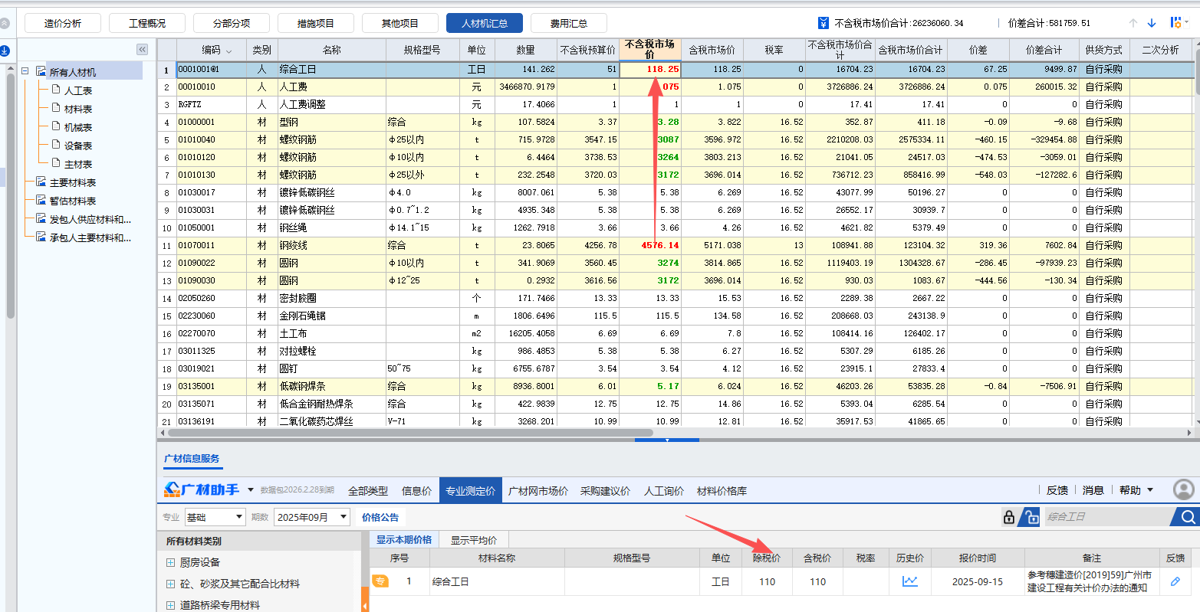1200x612 pixels.
Task: Enable the lock icon beside the search box
Action: (x=1008, y=516)
